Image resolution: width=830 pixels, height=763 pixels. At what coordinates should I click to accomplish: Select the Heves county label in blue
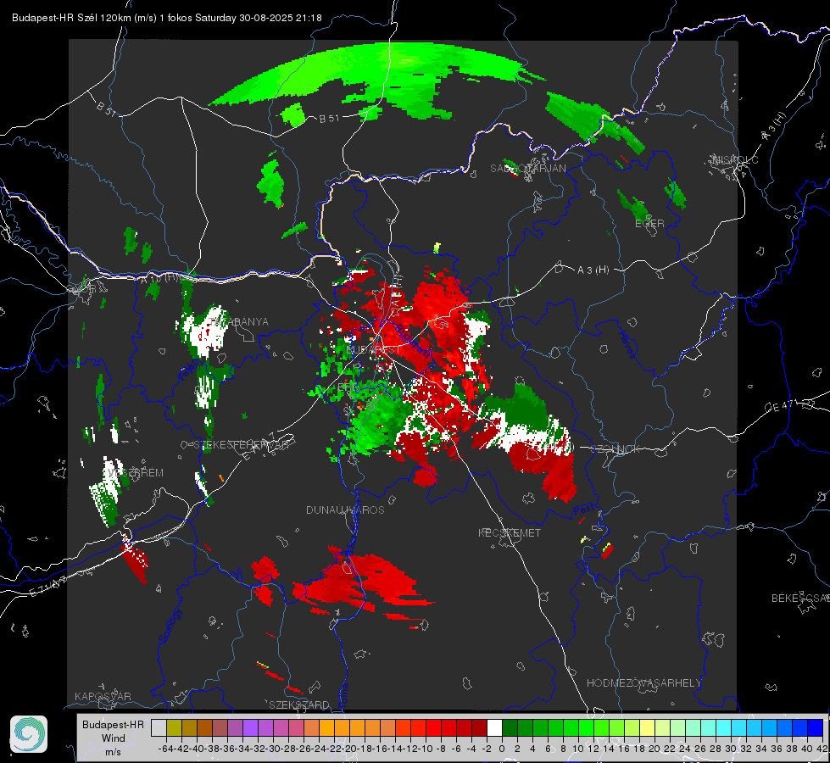coord(627,344)
